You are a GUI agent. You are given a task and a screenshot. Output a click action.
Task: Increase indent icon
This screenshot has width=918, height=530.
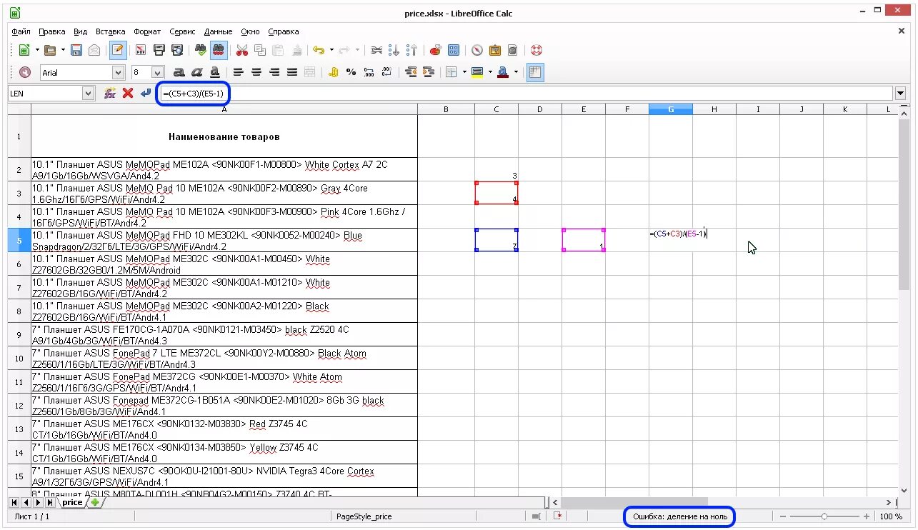click(429, 72)
